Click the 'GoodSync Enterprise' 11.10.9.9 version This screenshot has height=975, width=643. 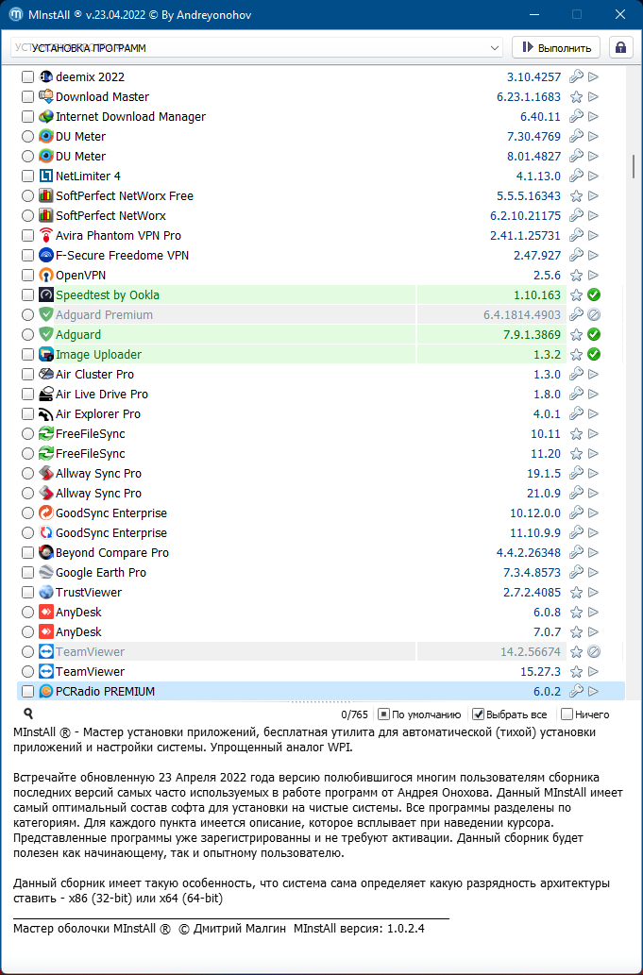(x=534, y=533)
